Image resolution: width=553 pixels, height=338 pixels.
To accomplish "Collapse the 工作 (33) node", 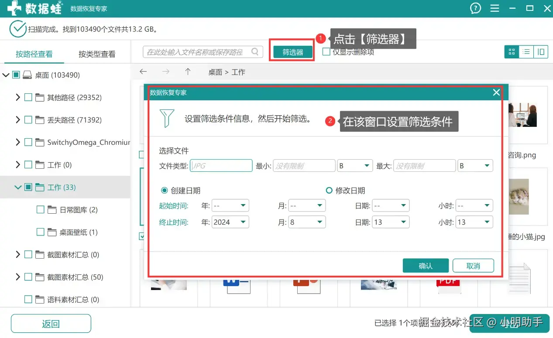I will coord(18,187).
